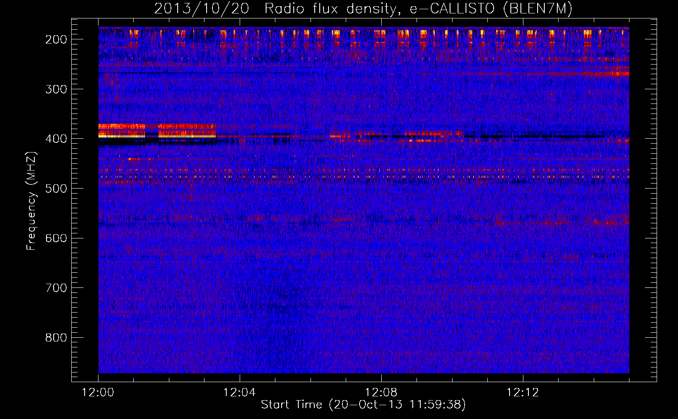
Task: Click the '700' frequency tick label
Action: click(56, 288)
